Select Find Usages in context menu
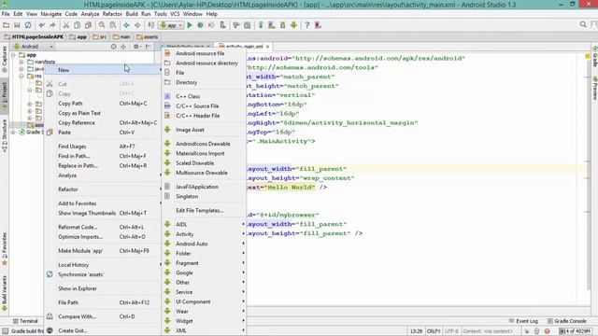The width and height of the screenshot is (598, 336). click(x=103, y=147)
